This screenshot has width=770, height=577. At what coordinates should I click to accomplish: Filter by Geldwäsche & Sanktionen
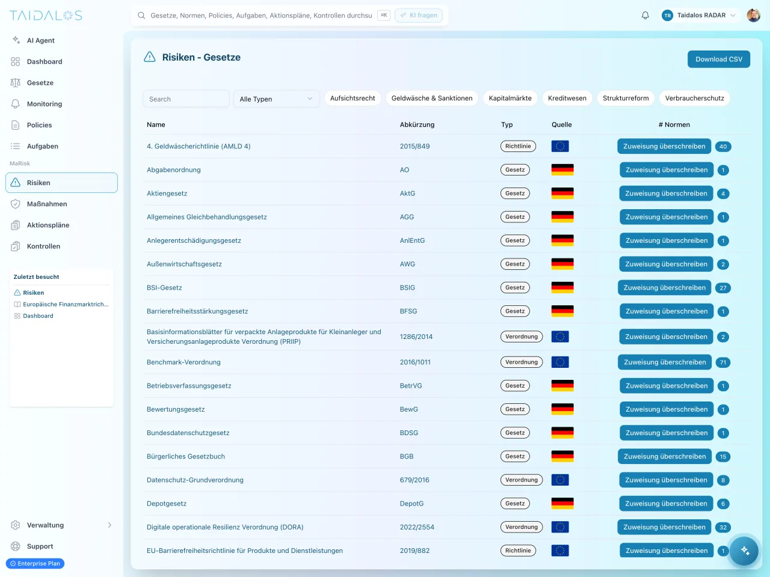click(x=432, y=99)
